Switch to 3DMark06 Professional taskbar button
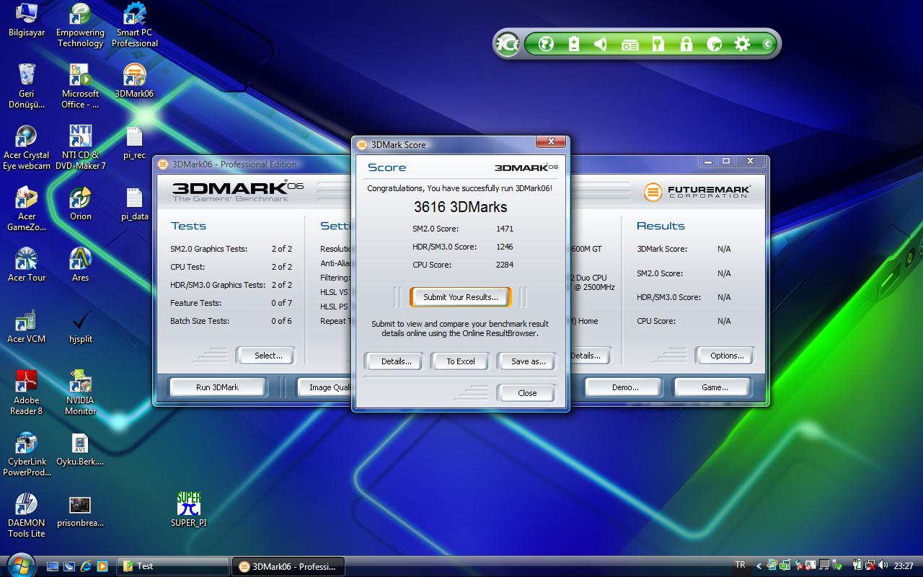This screenshot has width=923, height=577. point(288,566)
